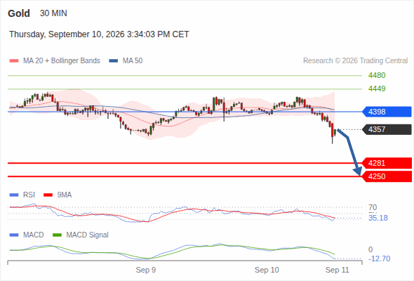Click the 4480 resistance level label

[x=377, y=76]
